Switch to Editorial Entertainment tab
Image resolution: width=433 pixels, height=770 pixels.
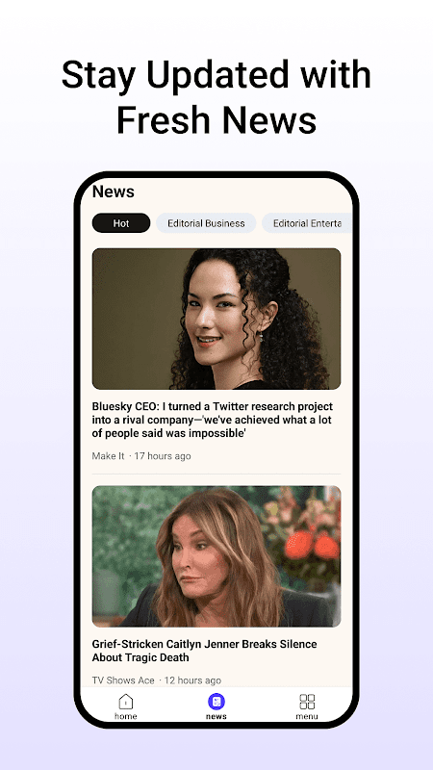pyautogui.click(x=307, y=223)
